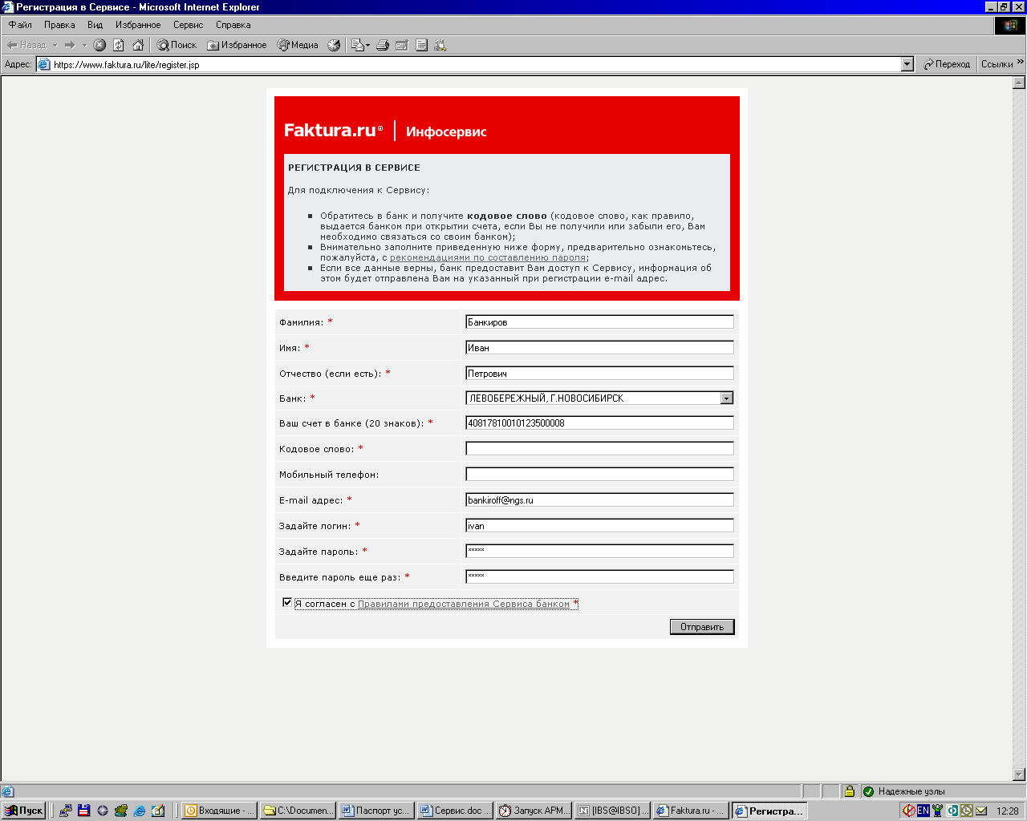Go to the Home page icon
This screenshot has width=1027, height=821.
pos(138,45)
